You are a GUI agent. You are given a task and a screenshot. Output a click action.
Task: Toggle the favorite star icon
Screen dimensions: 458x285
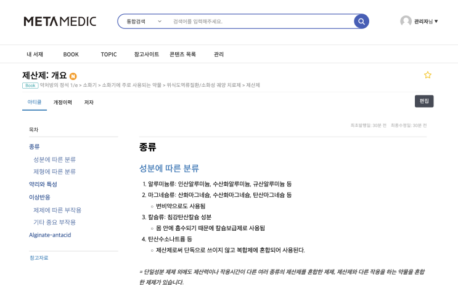coord(428,75)
